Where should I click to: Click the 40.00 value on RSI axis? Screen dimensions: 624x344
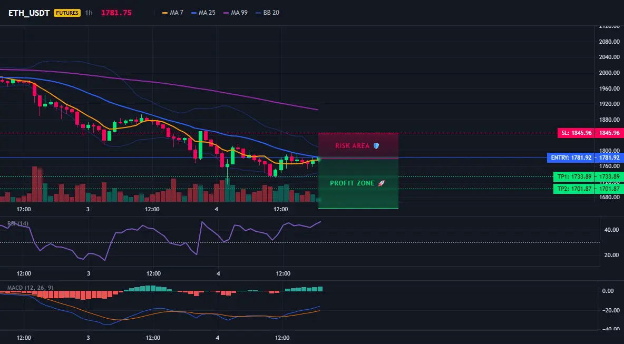click(611, 230)
